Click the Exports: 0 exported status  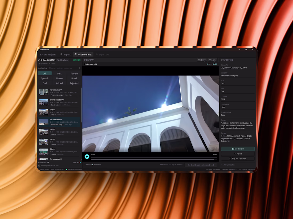(247, 170)
